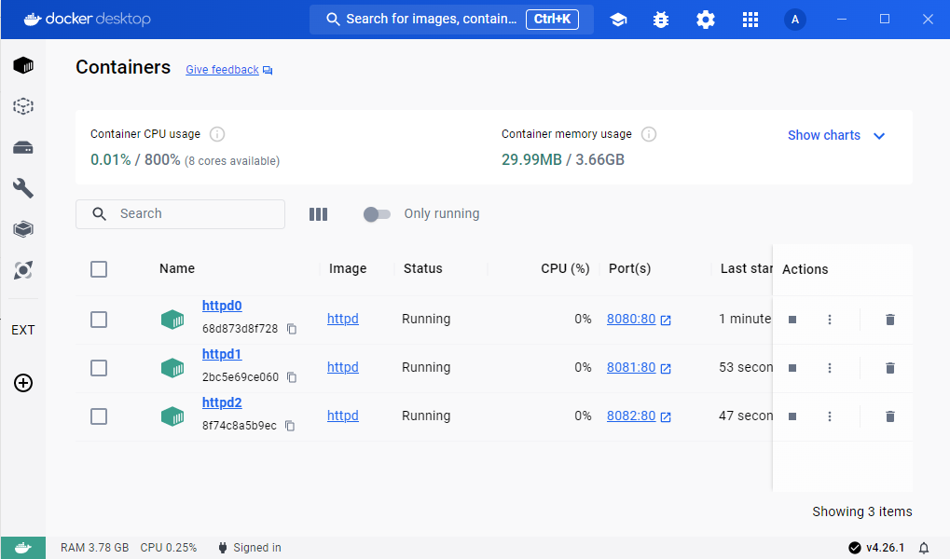Click the notifications bell icon
The image size is (950, 559).
coord(923,548)
